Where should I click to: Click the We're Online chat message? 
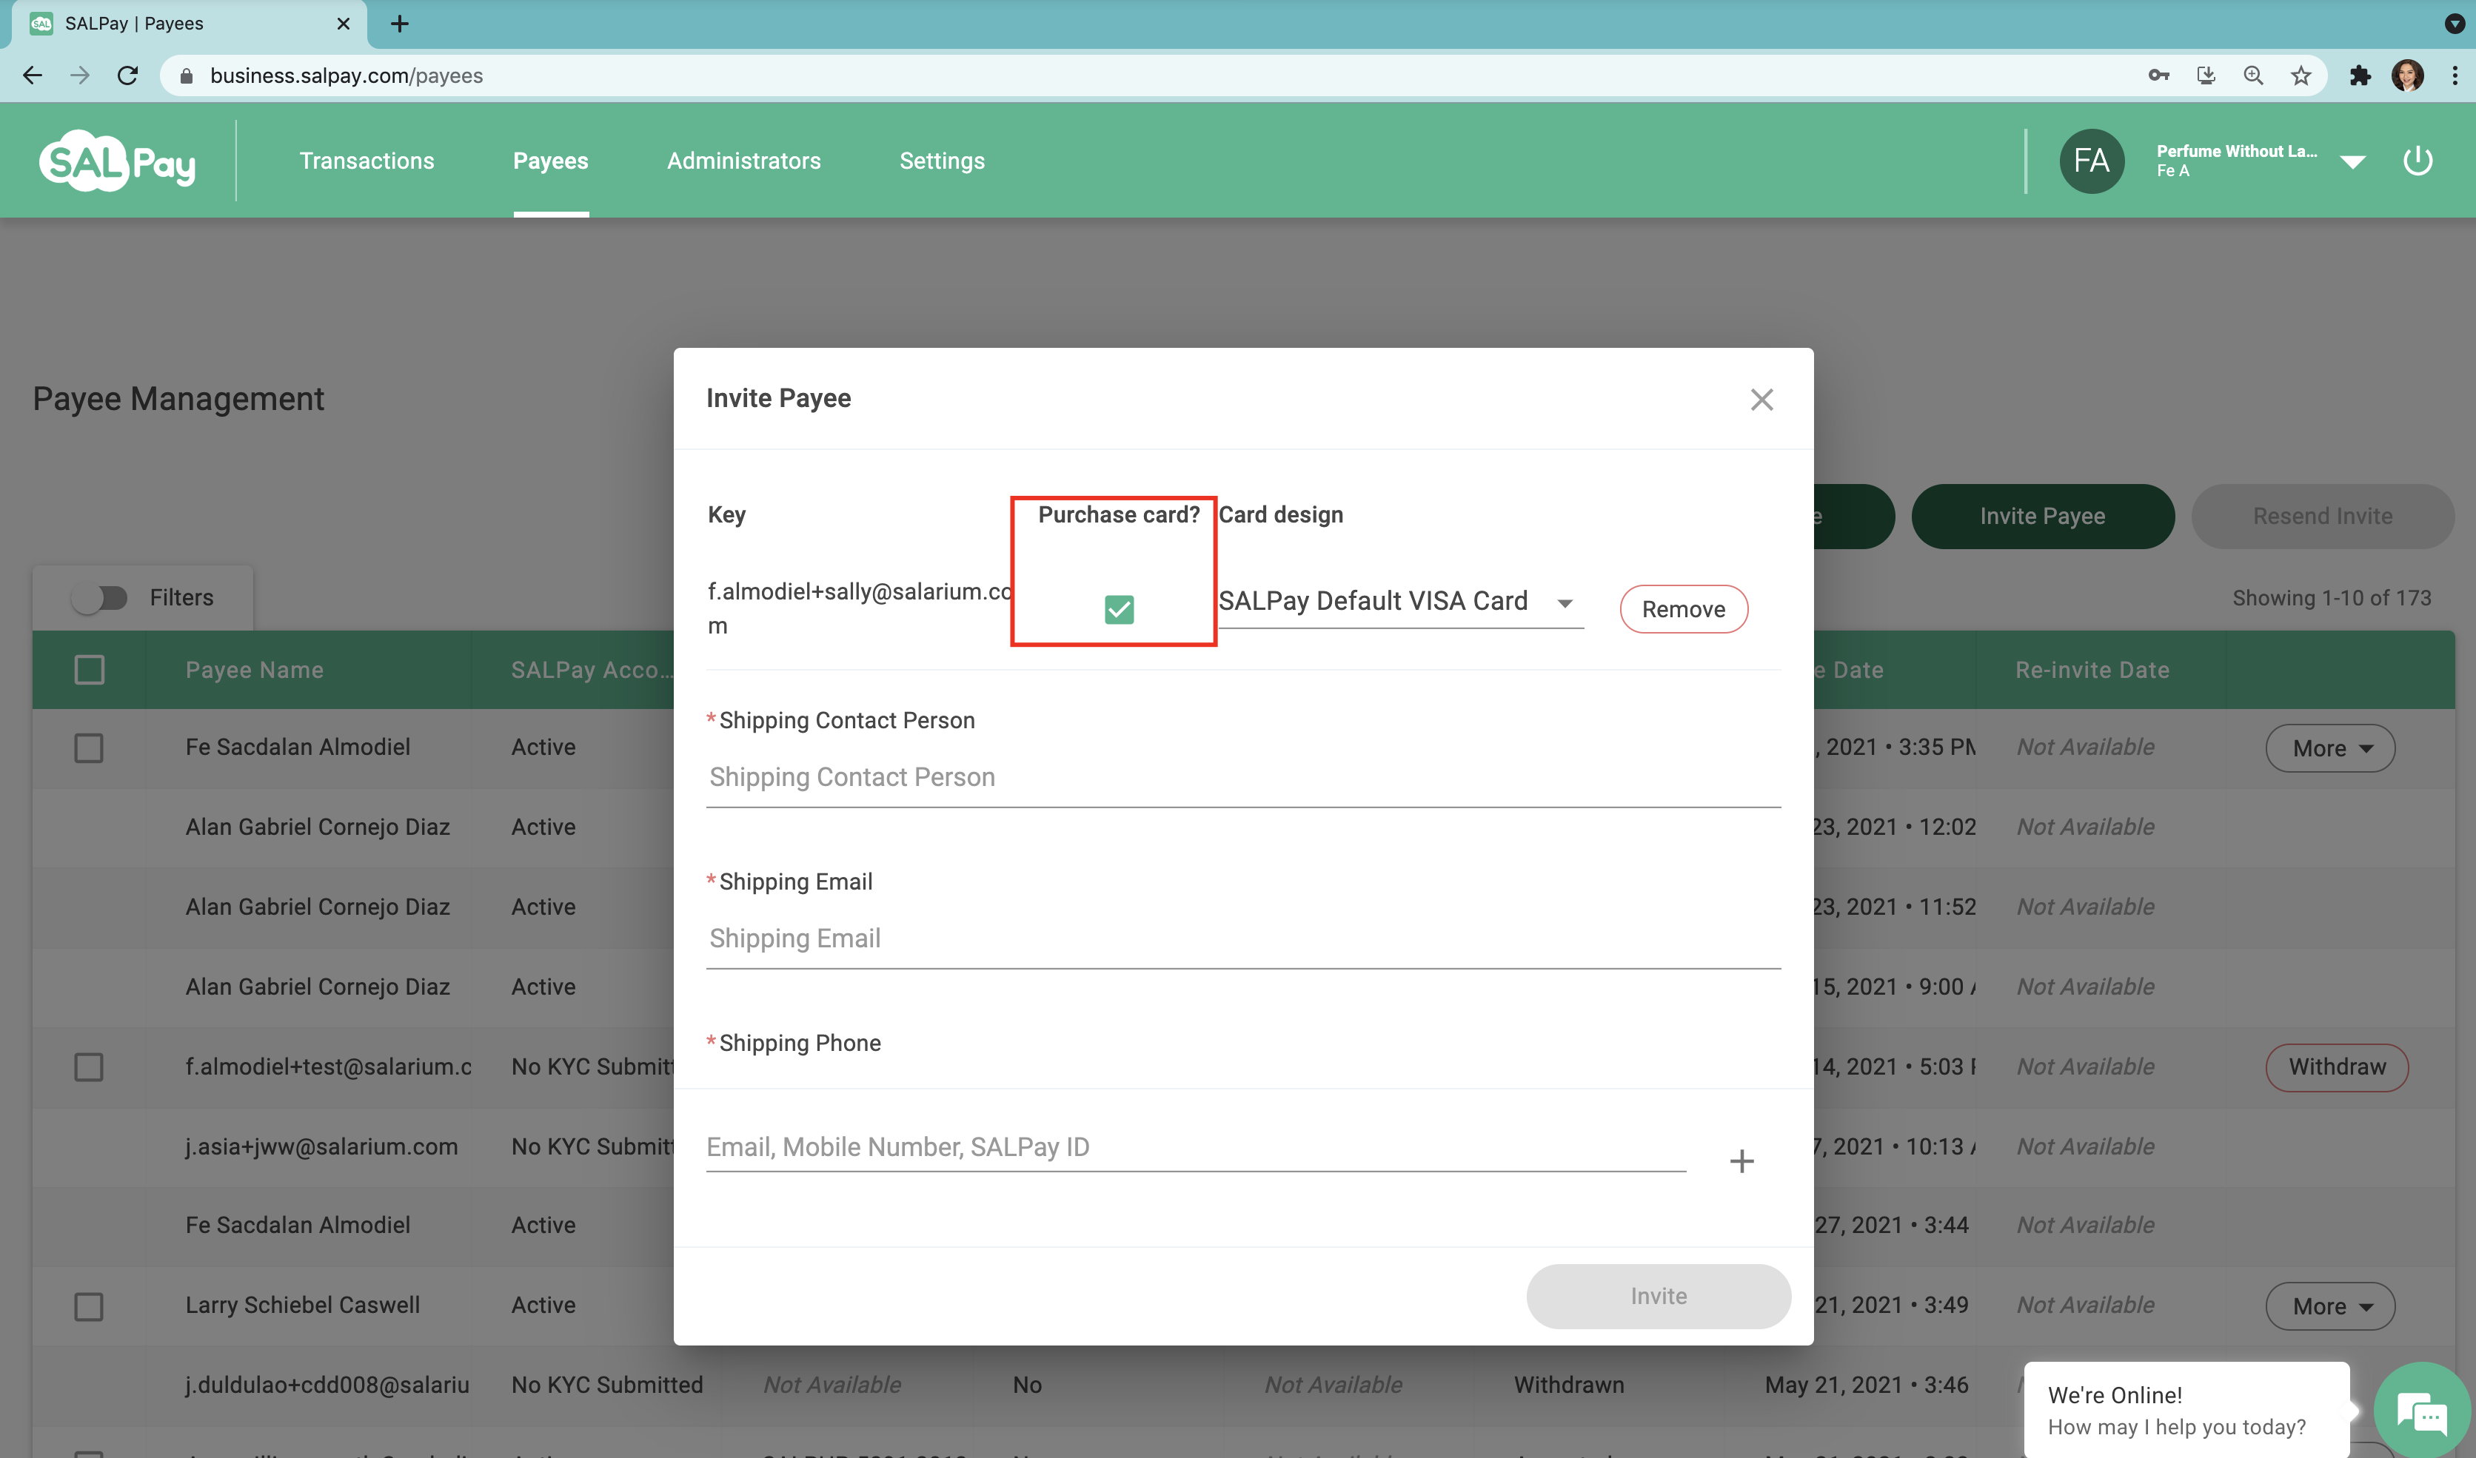[x=2186, y=1410]
